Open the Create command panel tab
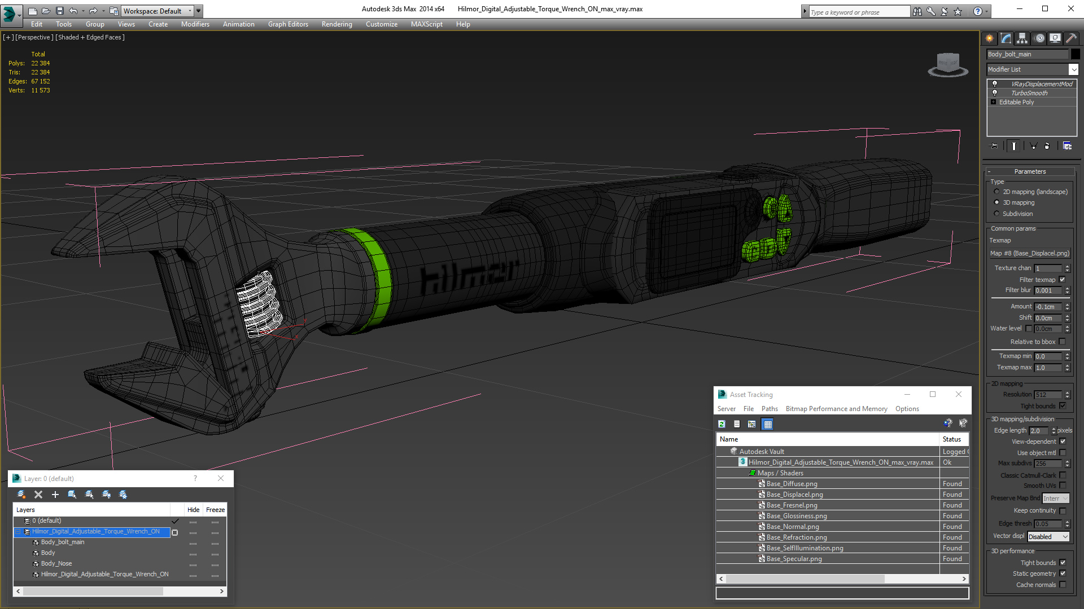Screen dimensions: 1084x609 coord(990,38)
